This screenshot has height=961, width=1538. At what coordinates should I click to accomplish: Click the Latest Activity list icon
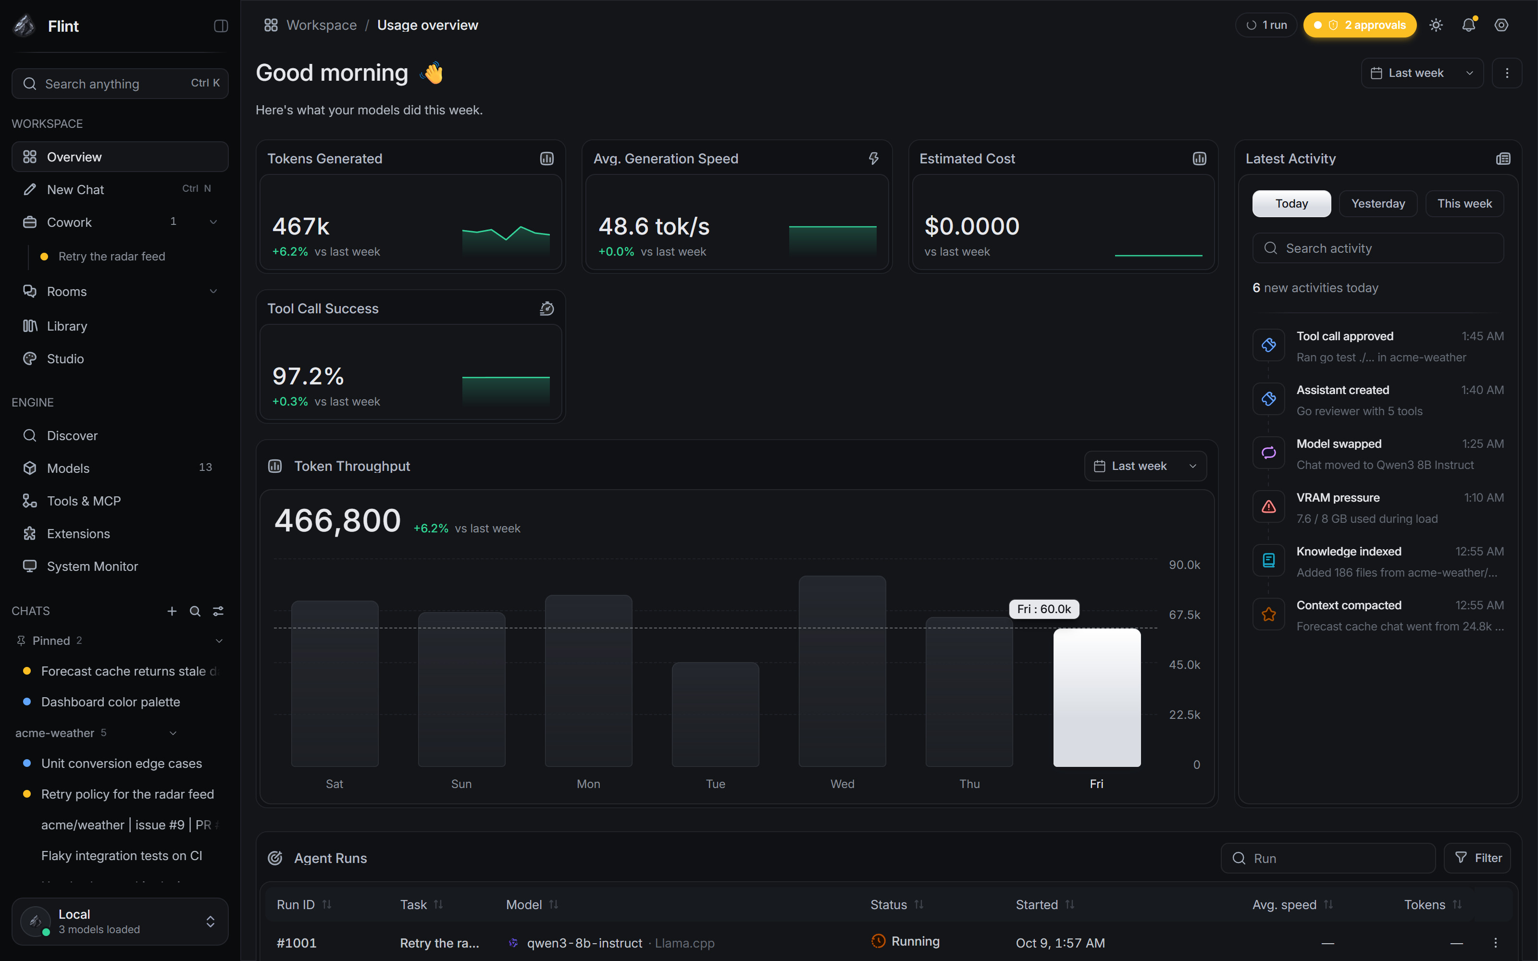pyautogui.click(x=1503, y=159)
